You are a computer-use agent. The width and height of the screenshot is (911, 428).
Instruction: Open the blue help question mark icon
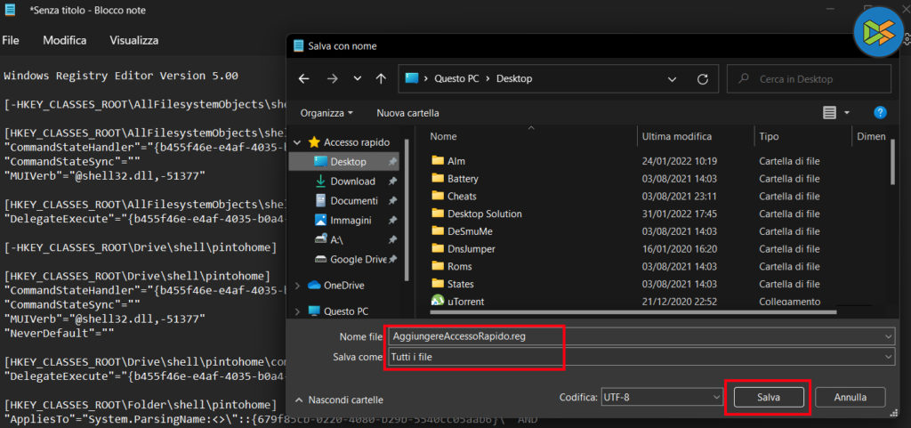(x=880, y=113)
